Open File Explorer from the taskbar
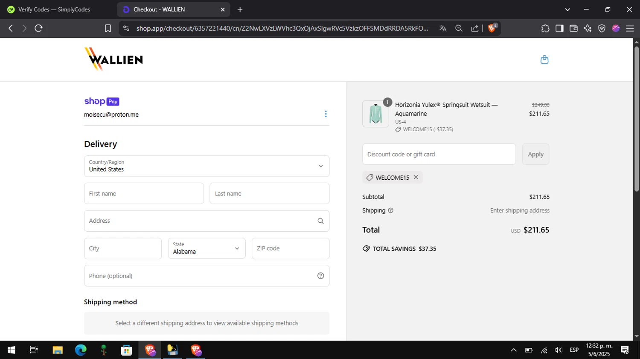 pyautogui.click(x=58, y=350)
